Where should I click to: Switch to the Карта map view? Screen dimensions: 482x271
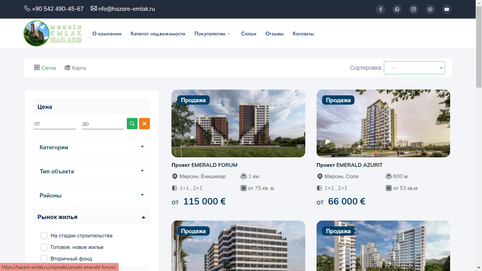point(75,68)
